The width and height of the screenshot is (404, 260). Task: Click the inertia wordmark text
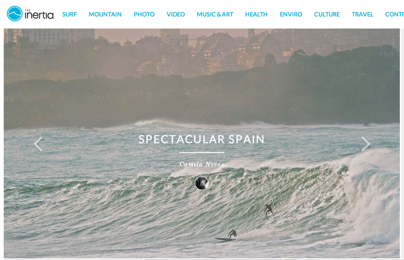(x=39, y=15)
